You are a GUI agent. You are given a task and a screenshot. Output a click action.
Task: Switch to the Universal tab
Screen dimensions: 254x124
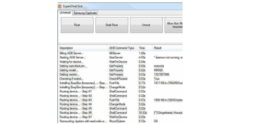coord(65,12)
